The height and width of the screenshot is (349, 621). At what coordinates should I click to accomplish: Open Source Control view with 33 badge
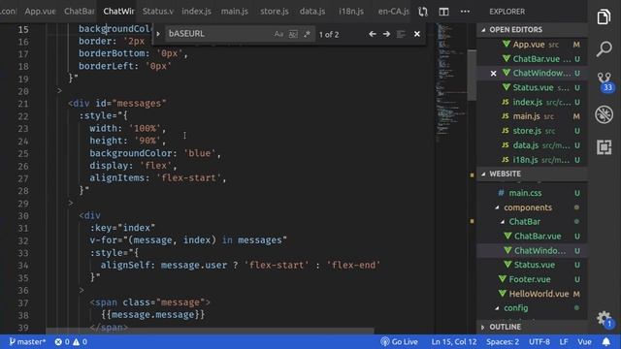[605, 81]
